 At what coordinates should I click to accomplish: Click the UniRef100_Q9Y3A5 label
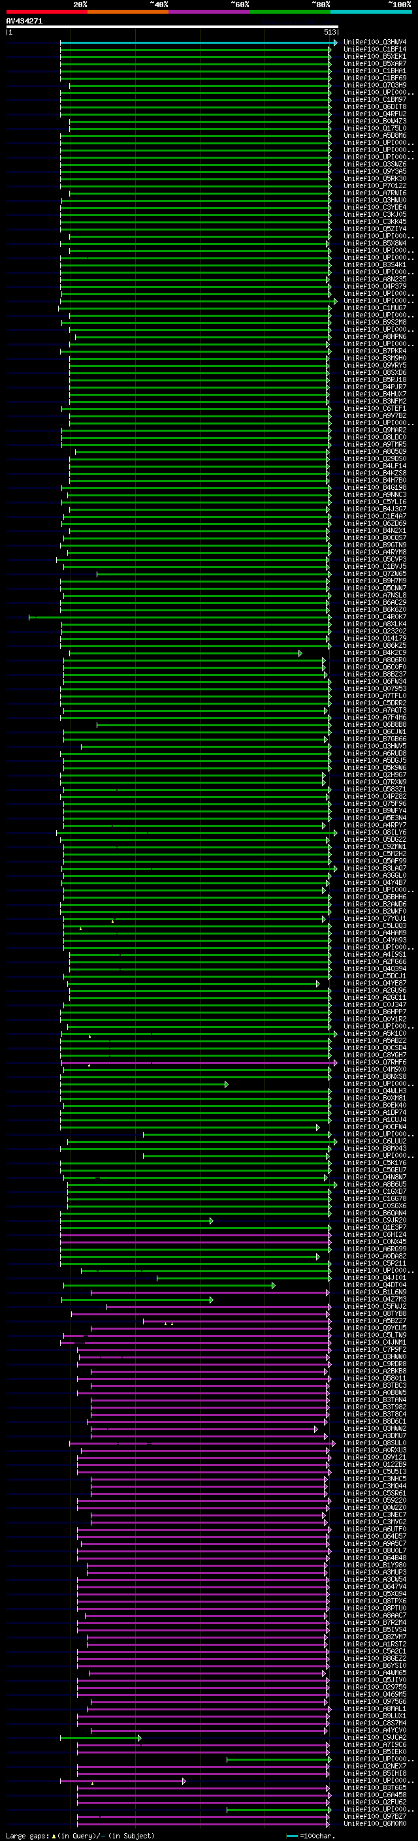375,172
